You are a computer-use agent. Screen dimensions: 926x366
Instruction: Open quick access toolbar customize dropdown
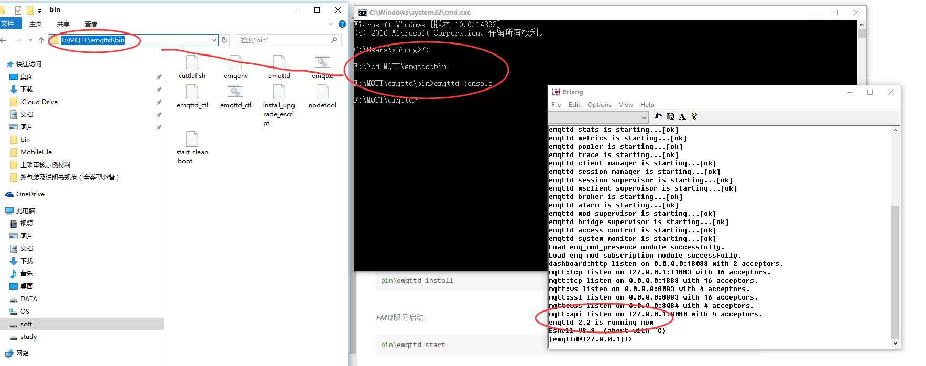click(x=39, y=10)
